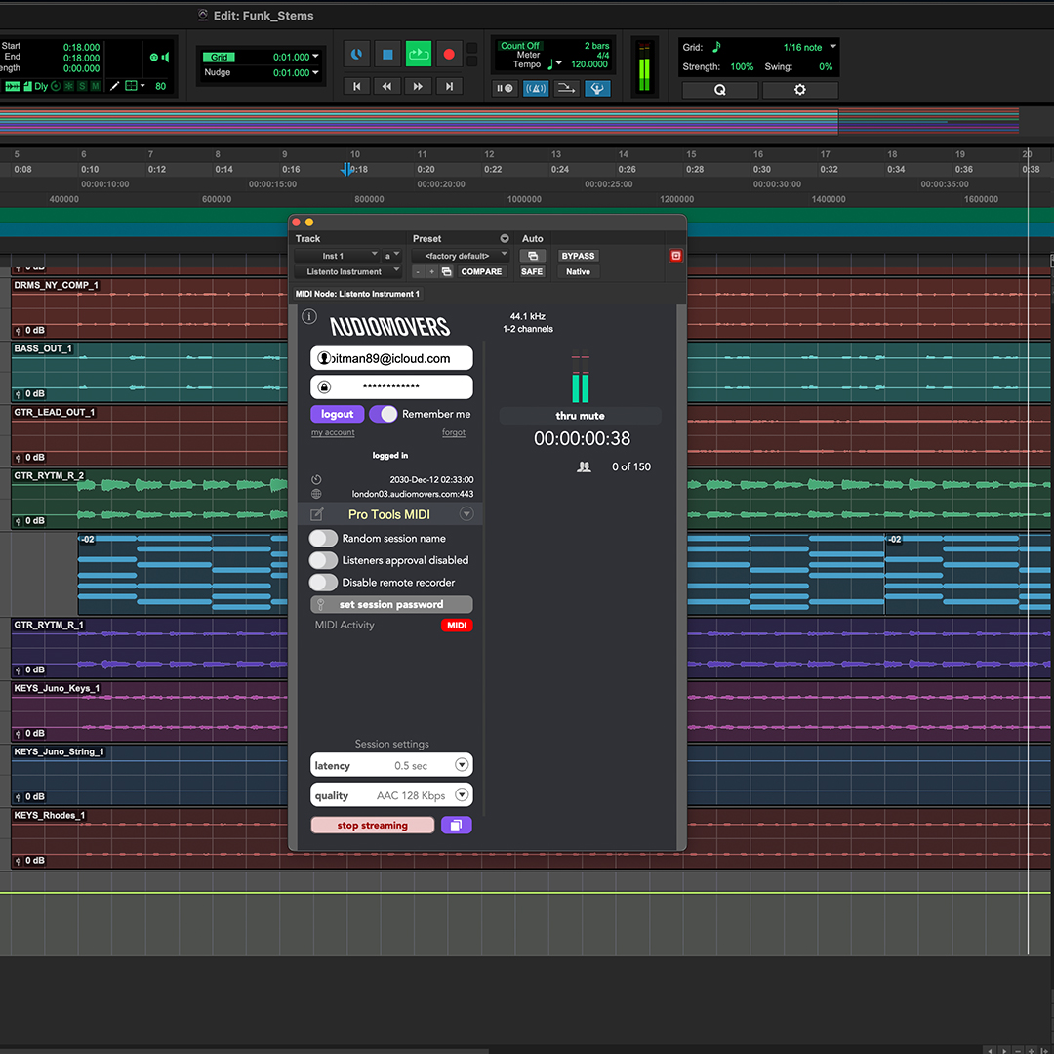
Task: Click the next preset plus button
Action: tap(431, 272)
